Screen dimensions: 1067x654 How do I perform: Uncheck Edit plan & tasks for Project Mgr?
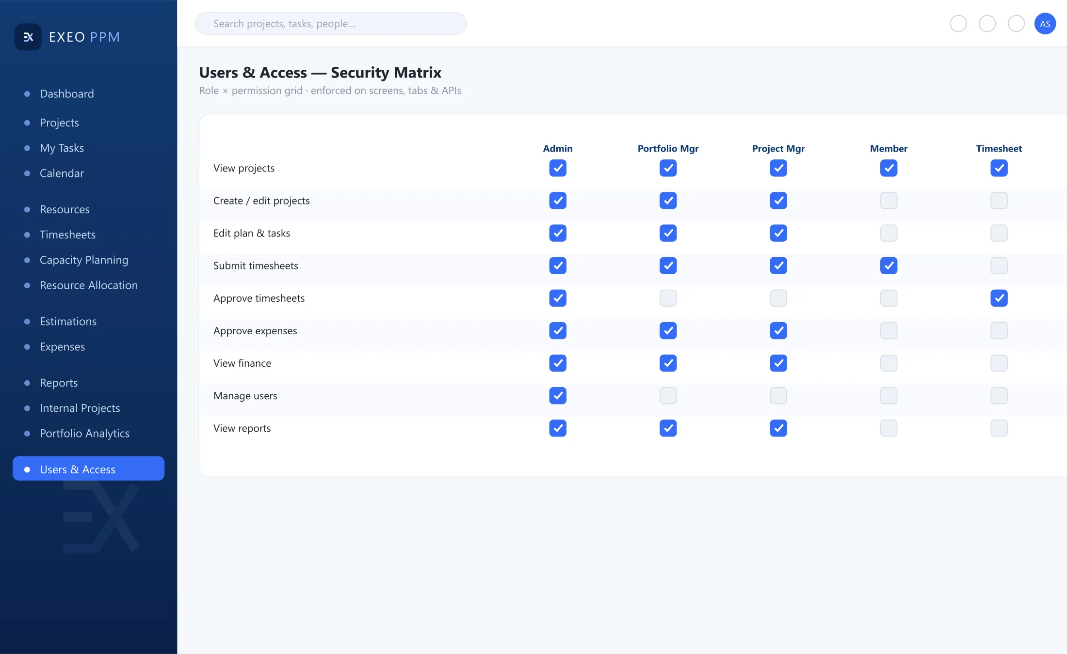778,233
